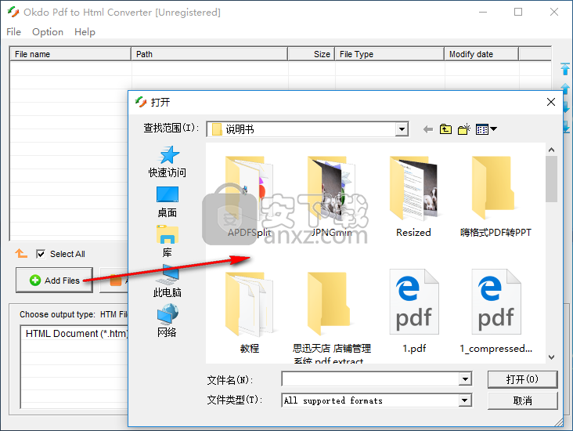Open the Option menu

(x=48, y=32)
